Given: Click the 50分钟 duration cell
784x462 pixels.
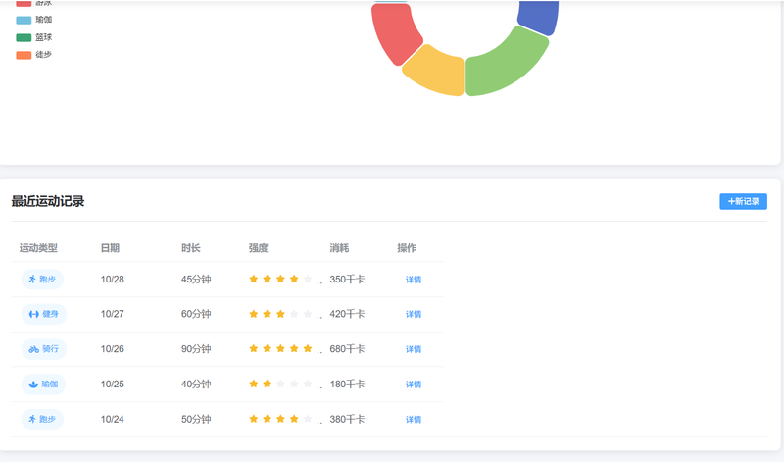Looking at the screenshot, I should [196, 419].
